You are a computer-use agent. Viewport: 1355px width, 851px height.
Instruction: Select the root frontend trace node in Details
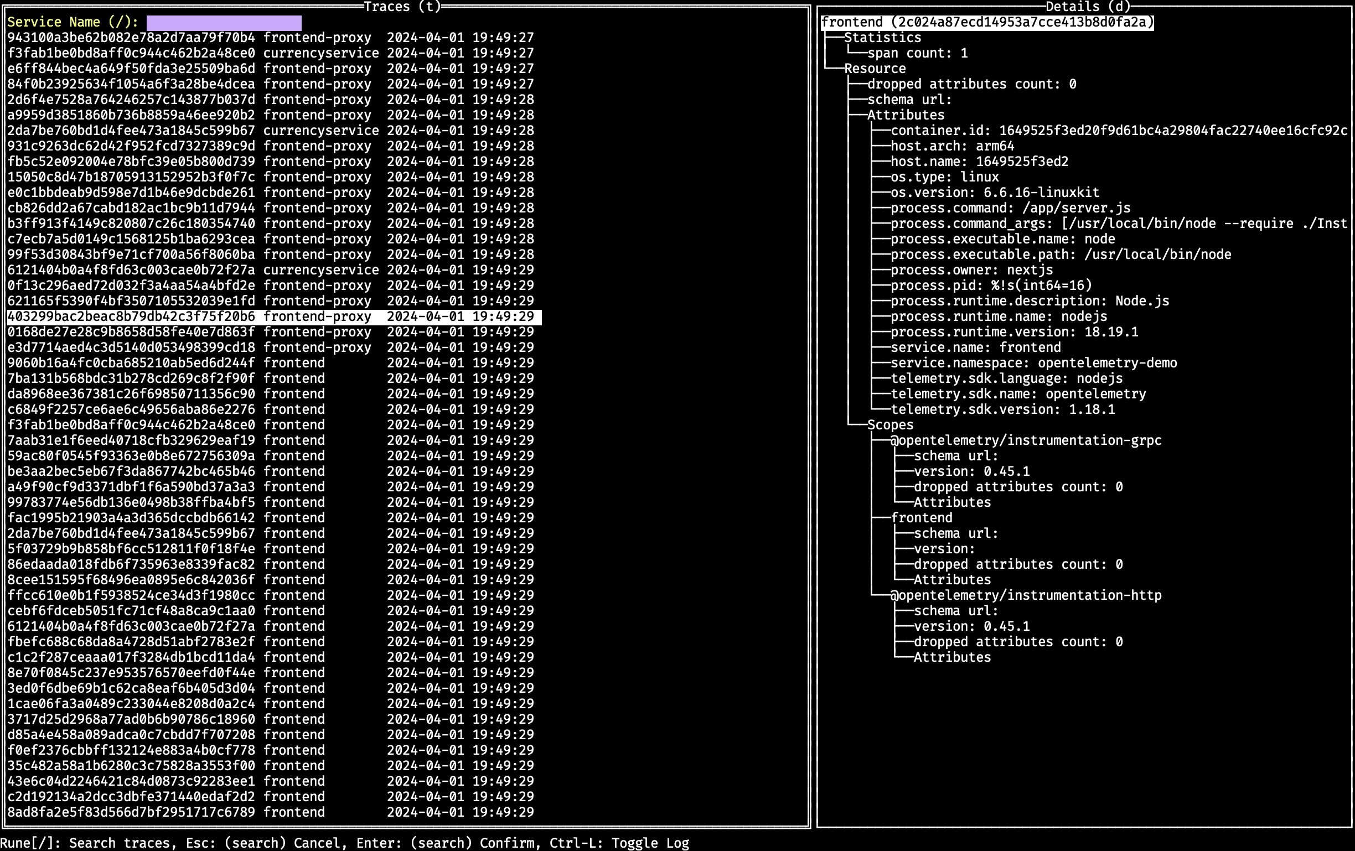click(987, 23)
